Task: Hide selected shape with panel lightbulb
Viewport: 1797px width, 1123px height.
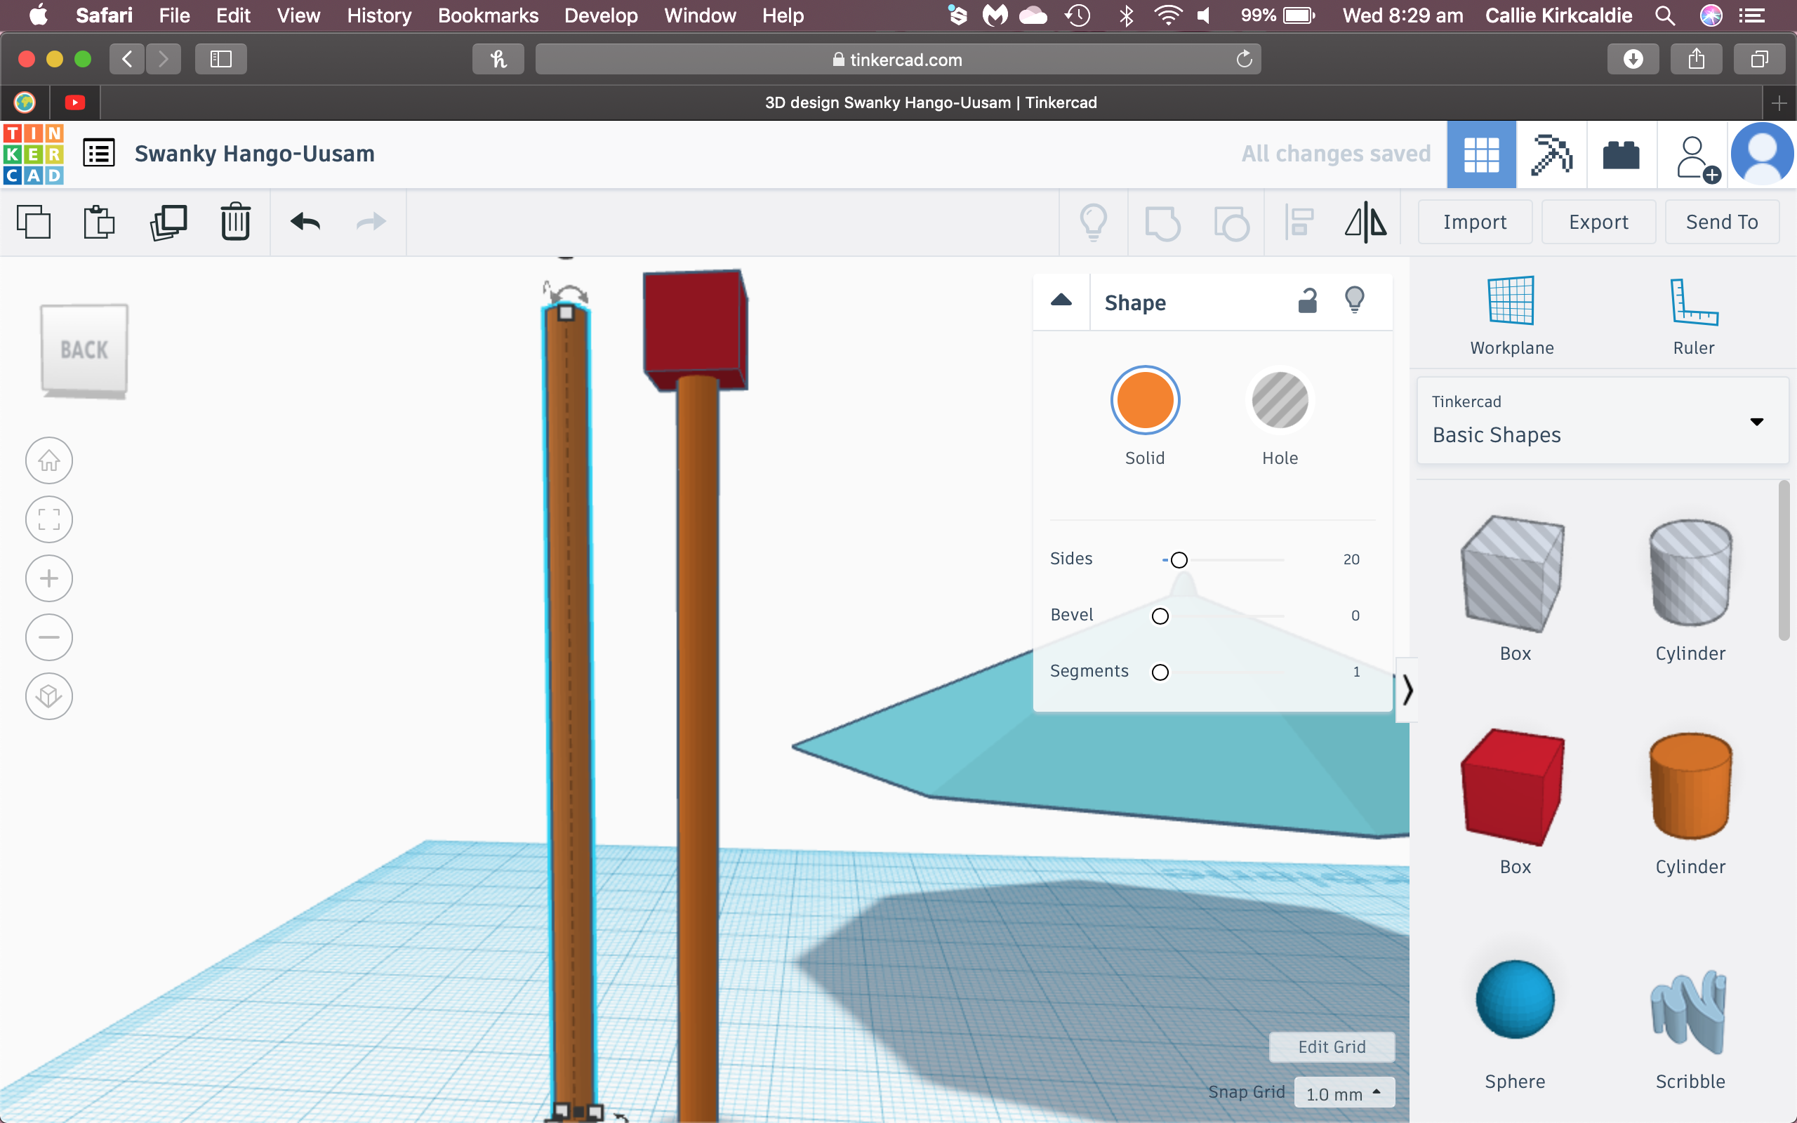Action: (1355, 301)
